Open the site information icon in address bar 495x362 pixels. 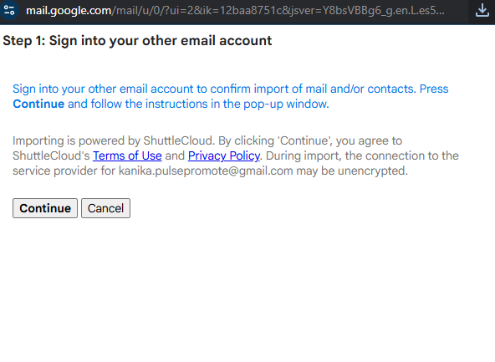tap(9, 10)
